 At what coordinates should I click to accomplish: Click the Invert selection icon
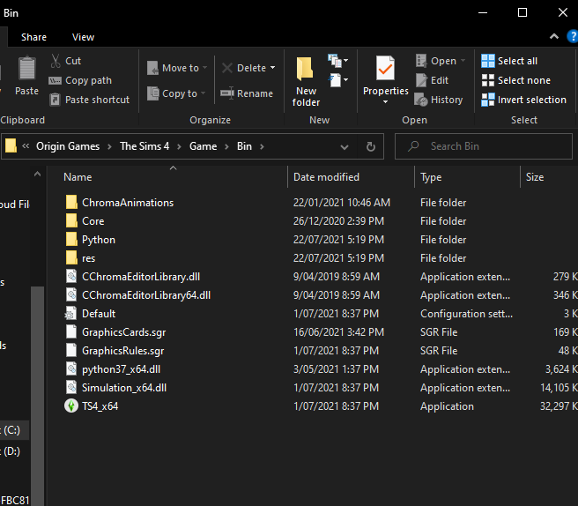point(488,100)
